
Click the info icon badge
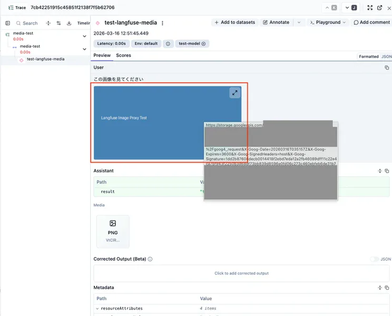168,44
